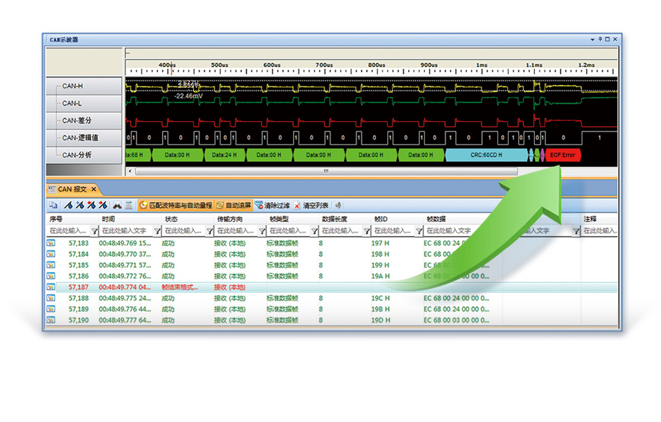Screen dimensions: 661x422
Task: Click the calculator icon beside the binoculars
Action: pyautogui.click(x=129, y=205)
